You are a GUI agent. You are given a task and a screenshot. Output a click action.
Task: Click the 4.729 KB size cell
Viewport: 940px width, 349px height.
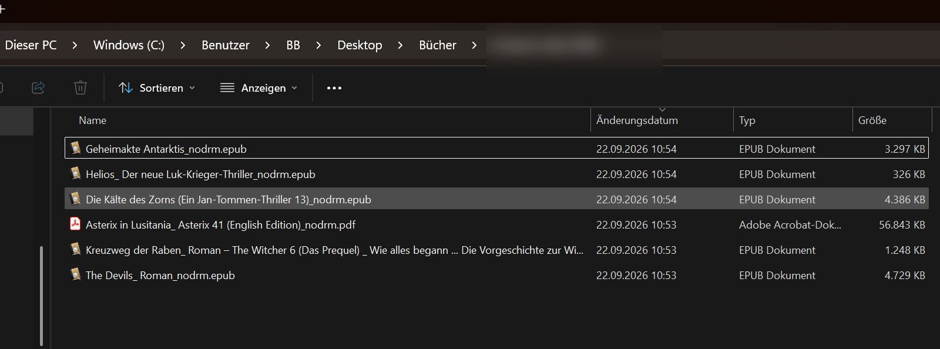[905, 276]
